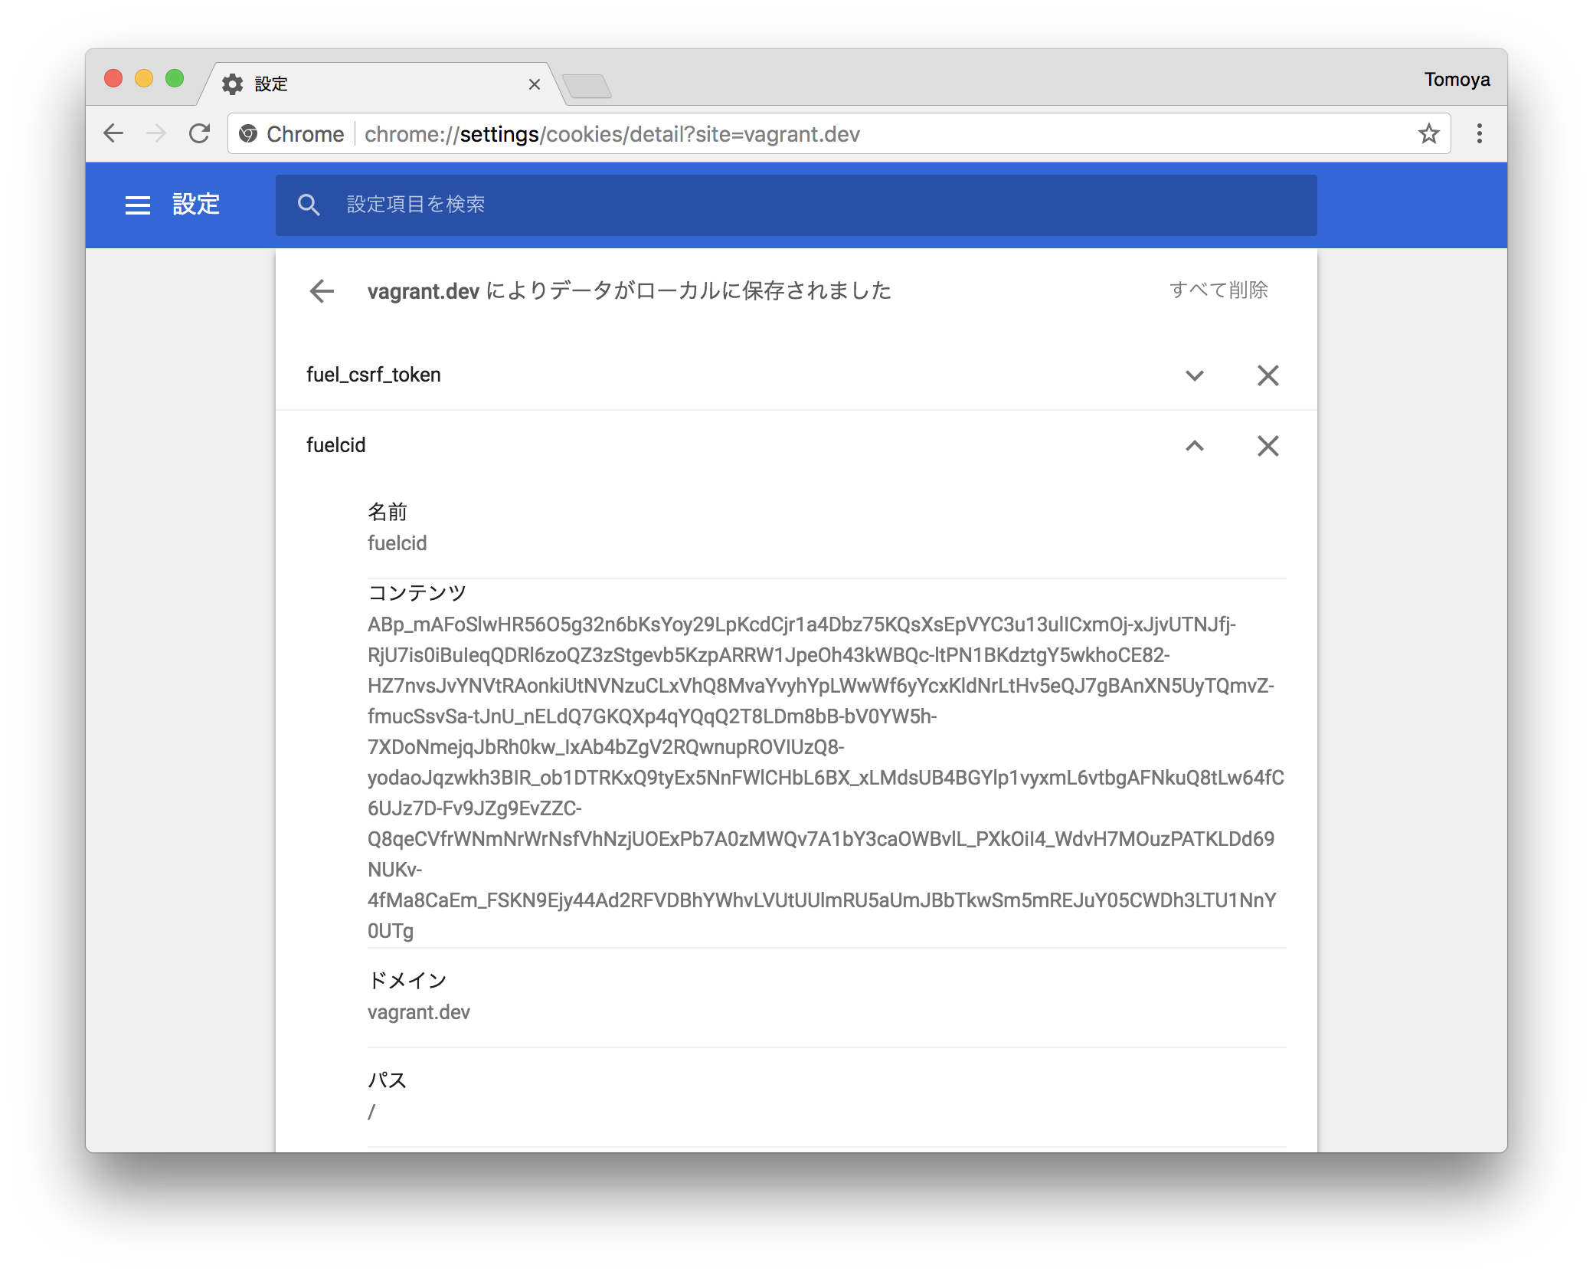This screenshot has height=1275, width=1593.
Task: Click the Tomoya profile name
Action: (1455, 79)
